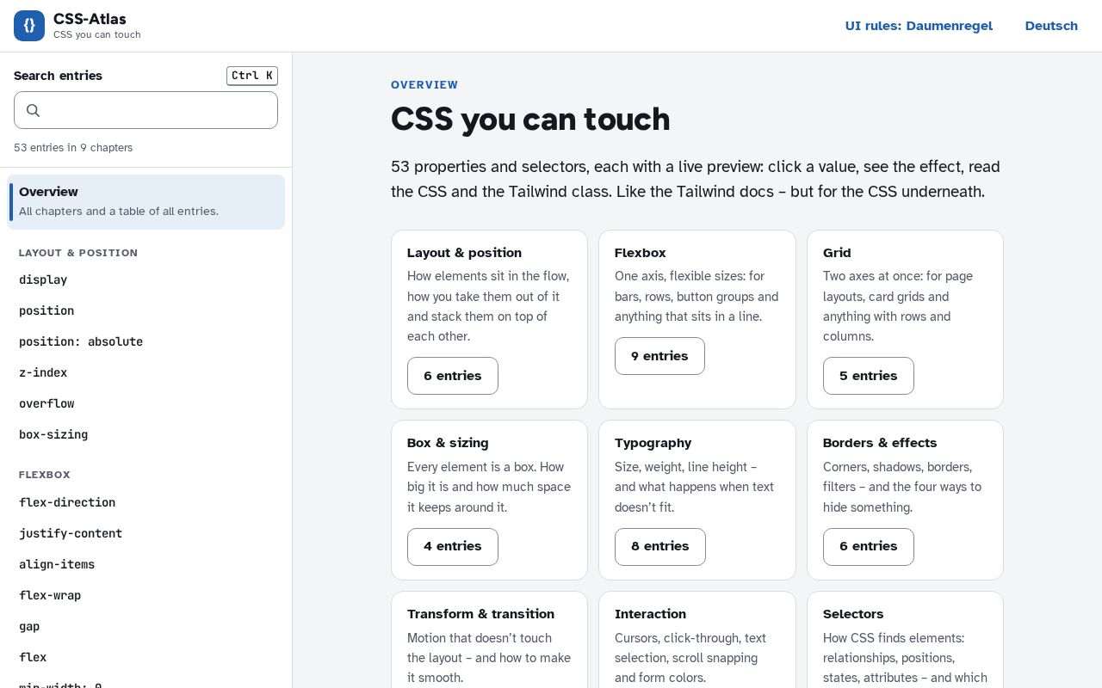Go to the gap entry
This screenshot has height=688, width=1102.
(145, 626)
